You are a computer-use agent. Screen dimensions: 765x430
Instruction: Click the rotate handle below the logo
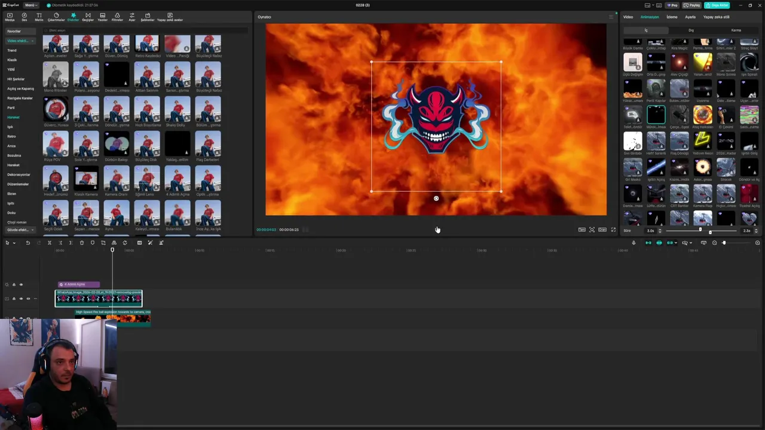[436, 199]
